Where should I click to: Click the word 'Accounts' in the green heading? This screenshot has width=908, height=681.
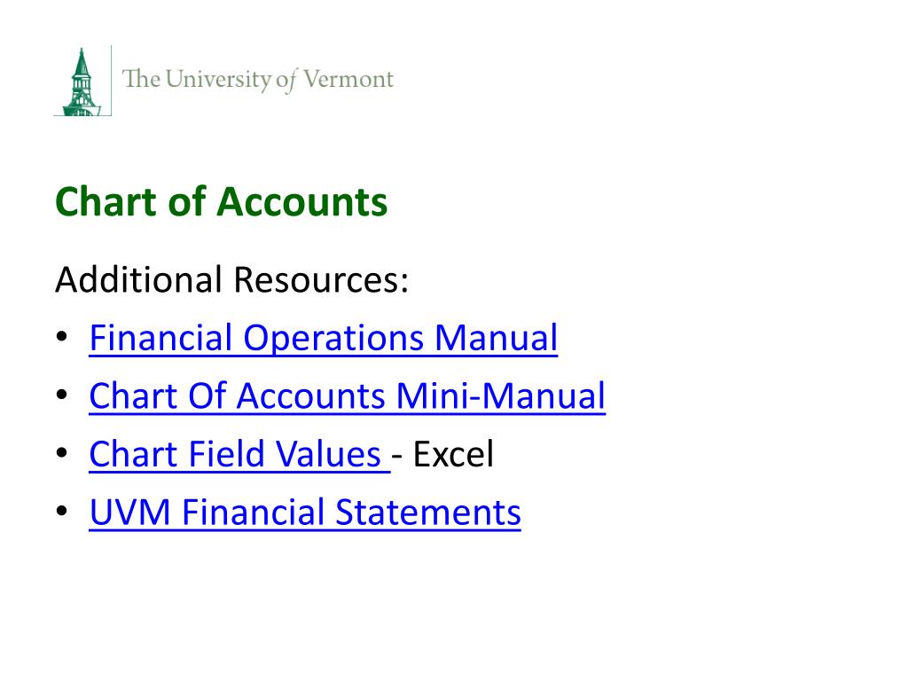pos(301,201)
